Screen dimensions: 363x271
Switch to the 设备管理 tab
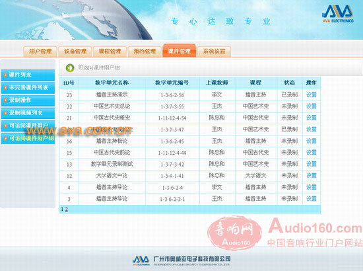tap(75, 52)
